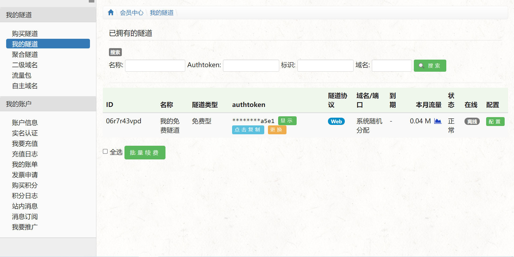This screenshot has width=514, height=257.
Task: Click the 系统随机分配 domain cell
Action: pos(369,125)
